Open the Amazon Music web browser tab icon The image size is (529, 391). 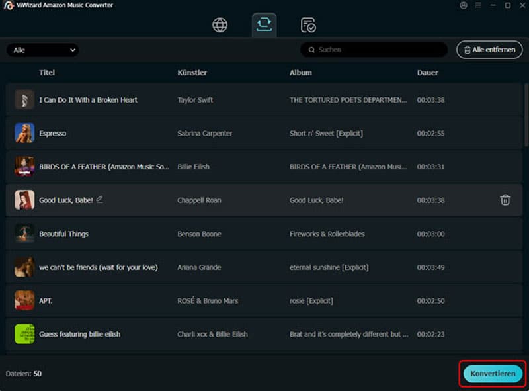219,24
